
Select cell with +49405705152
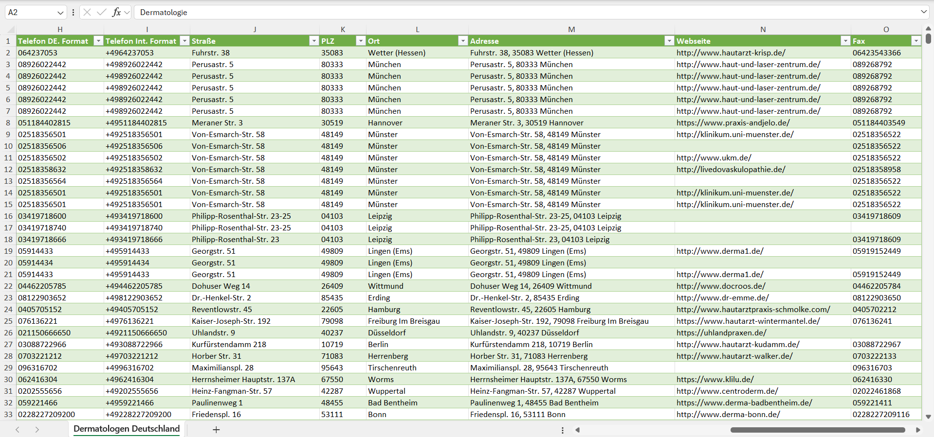click(x=147, y=309)
